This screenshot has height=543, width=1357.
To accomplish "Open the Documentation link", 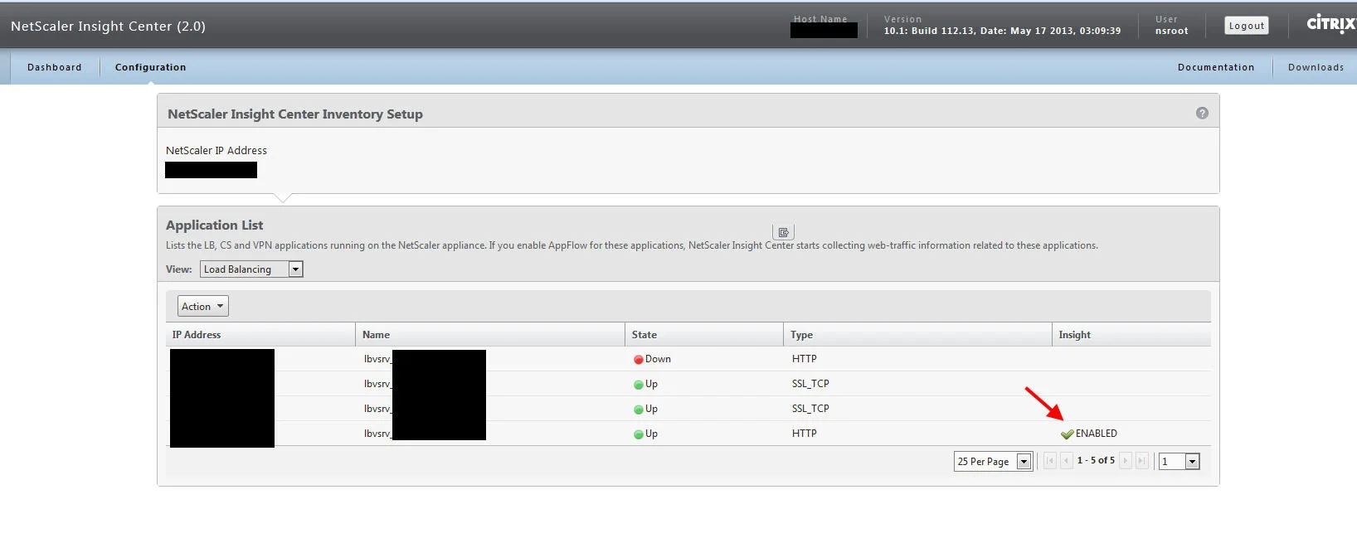I will [1216, 67].
